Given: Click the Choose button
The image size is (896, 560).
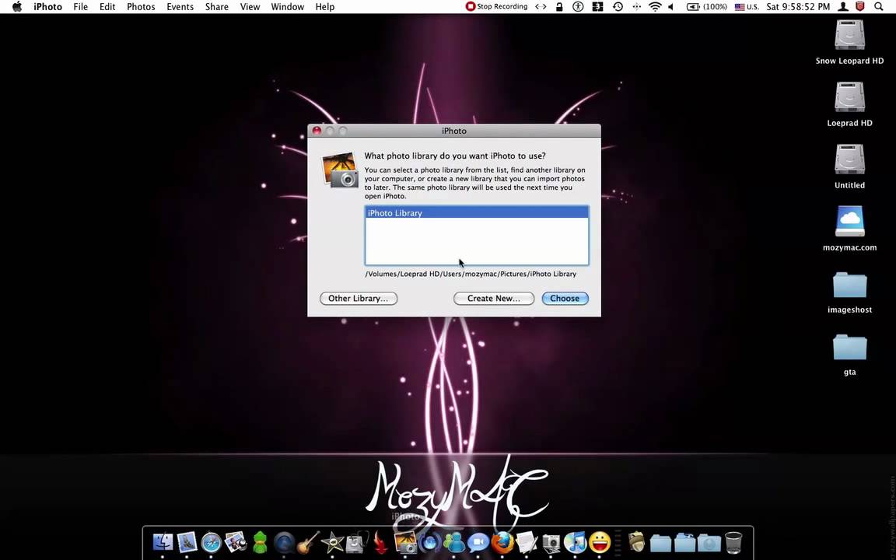Looking at the screenshot, I should click(x=565, y=299).
